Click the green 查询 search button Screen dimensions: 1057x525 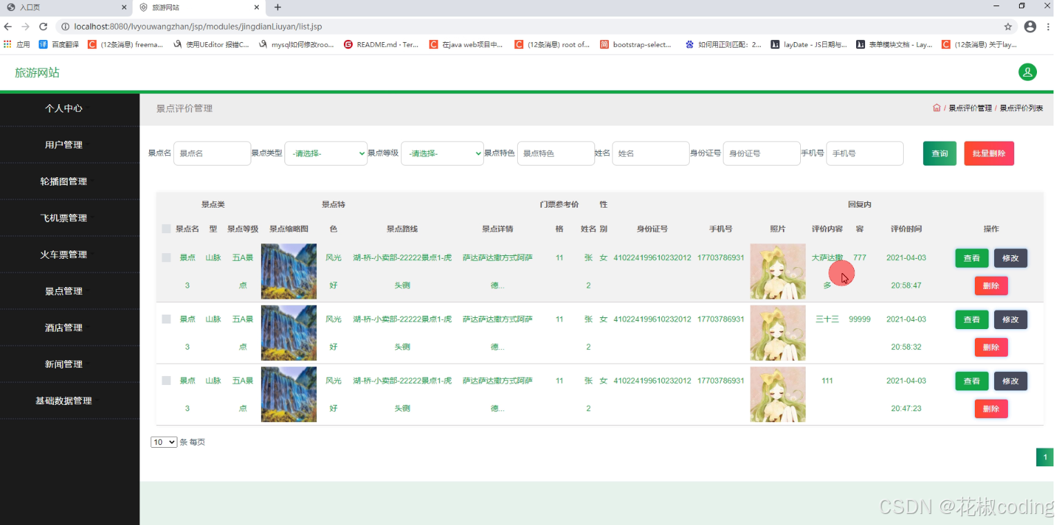click(x=939, y=153)
